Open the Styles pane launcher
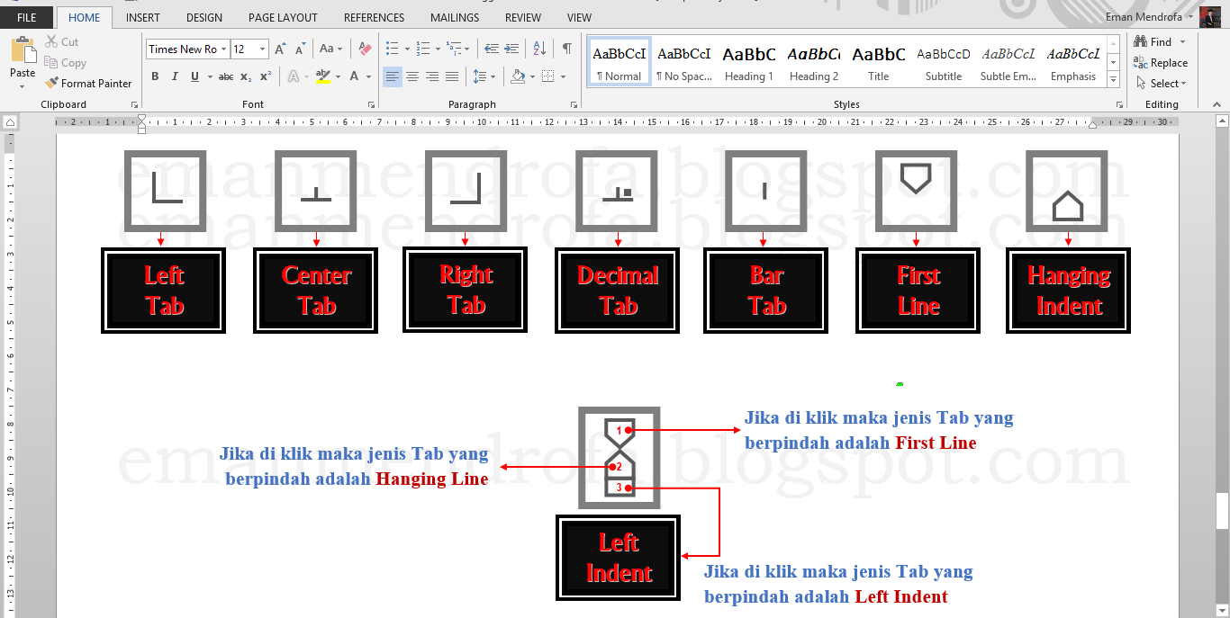 1119,105
